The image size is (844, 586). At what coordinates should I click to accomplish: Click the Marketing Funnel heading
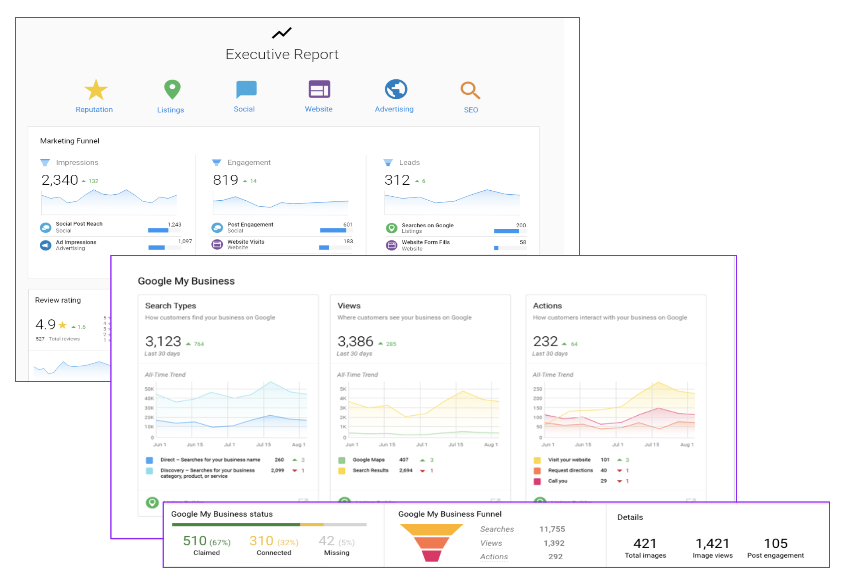click(70, 141)
